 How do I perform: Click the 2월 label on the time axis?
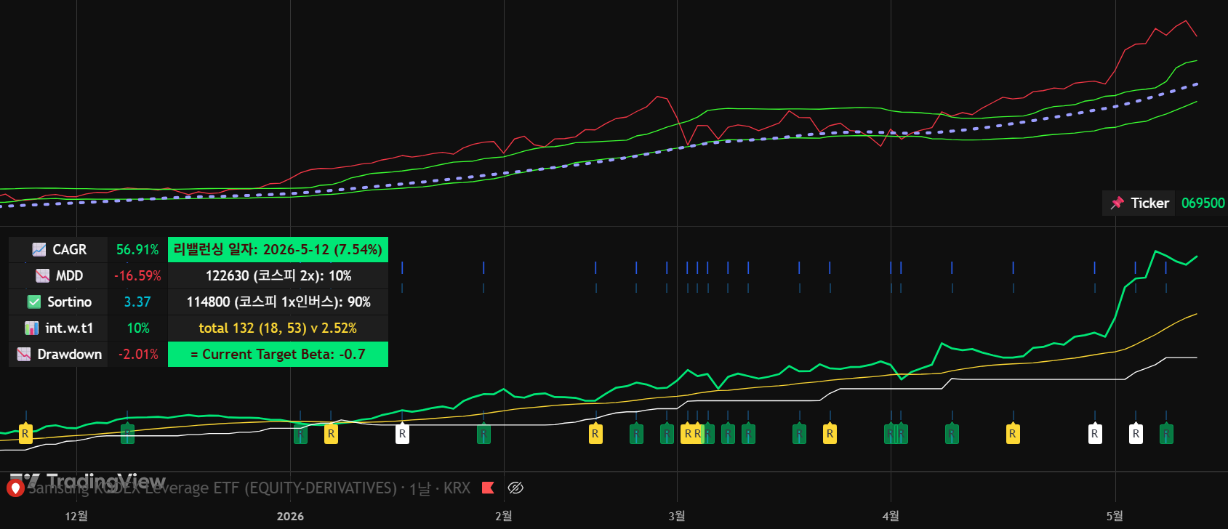tap(504, 516)
